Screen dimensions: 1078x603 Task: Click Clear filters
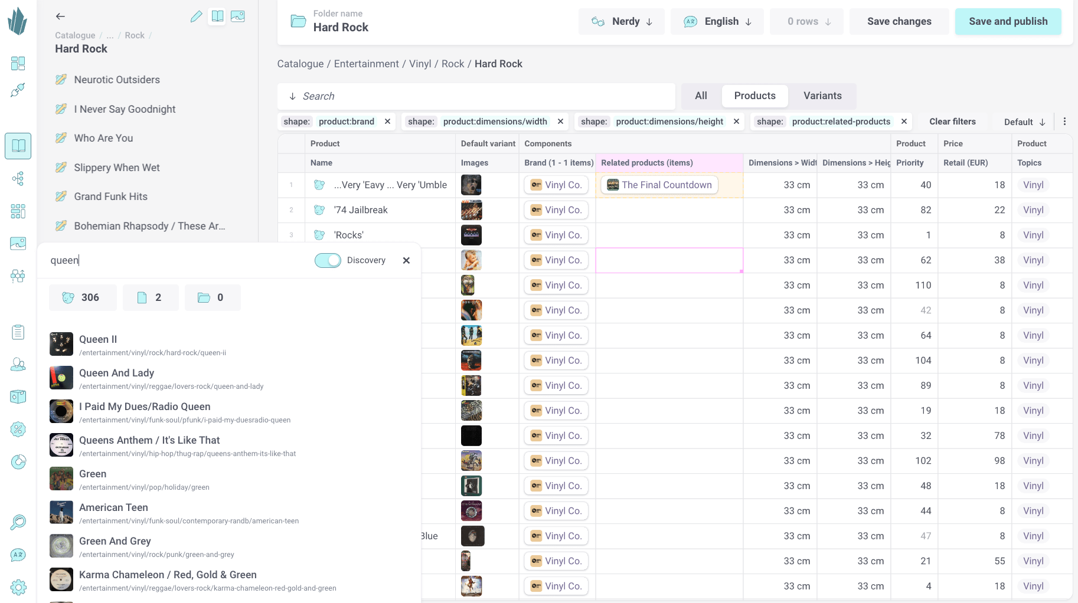pos(952,122)
